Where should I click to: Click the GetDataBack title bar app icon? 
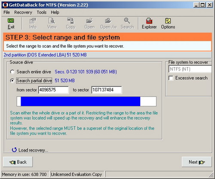click(5, 5)
